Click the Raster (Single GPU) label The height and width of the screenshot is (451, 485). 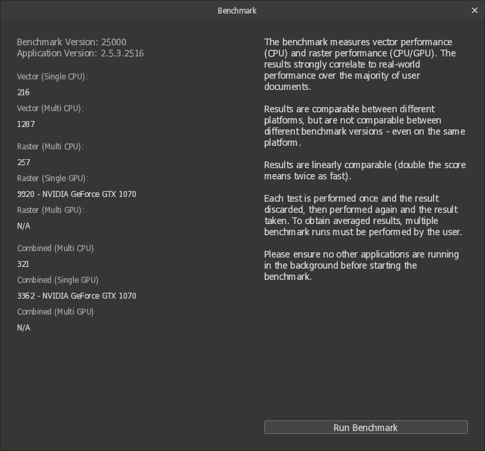point(53,178)
